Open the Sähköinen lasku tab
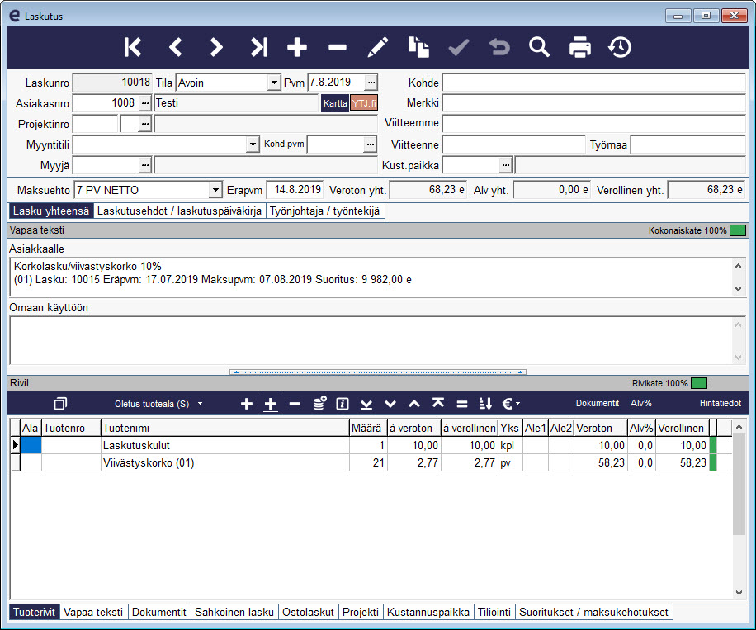The height and width of the screenshot is (630, 756). 234,612
